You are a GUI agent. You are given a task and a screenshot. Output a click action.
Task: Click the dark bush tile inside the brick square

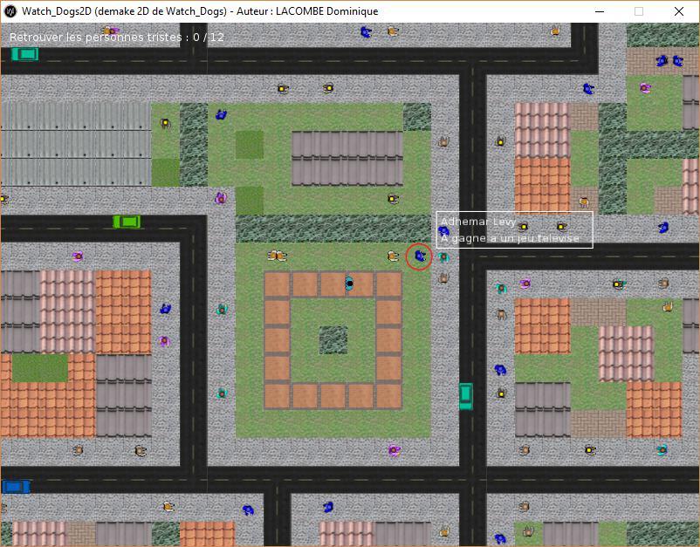[x=333, y=339]
